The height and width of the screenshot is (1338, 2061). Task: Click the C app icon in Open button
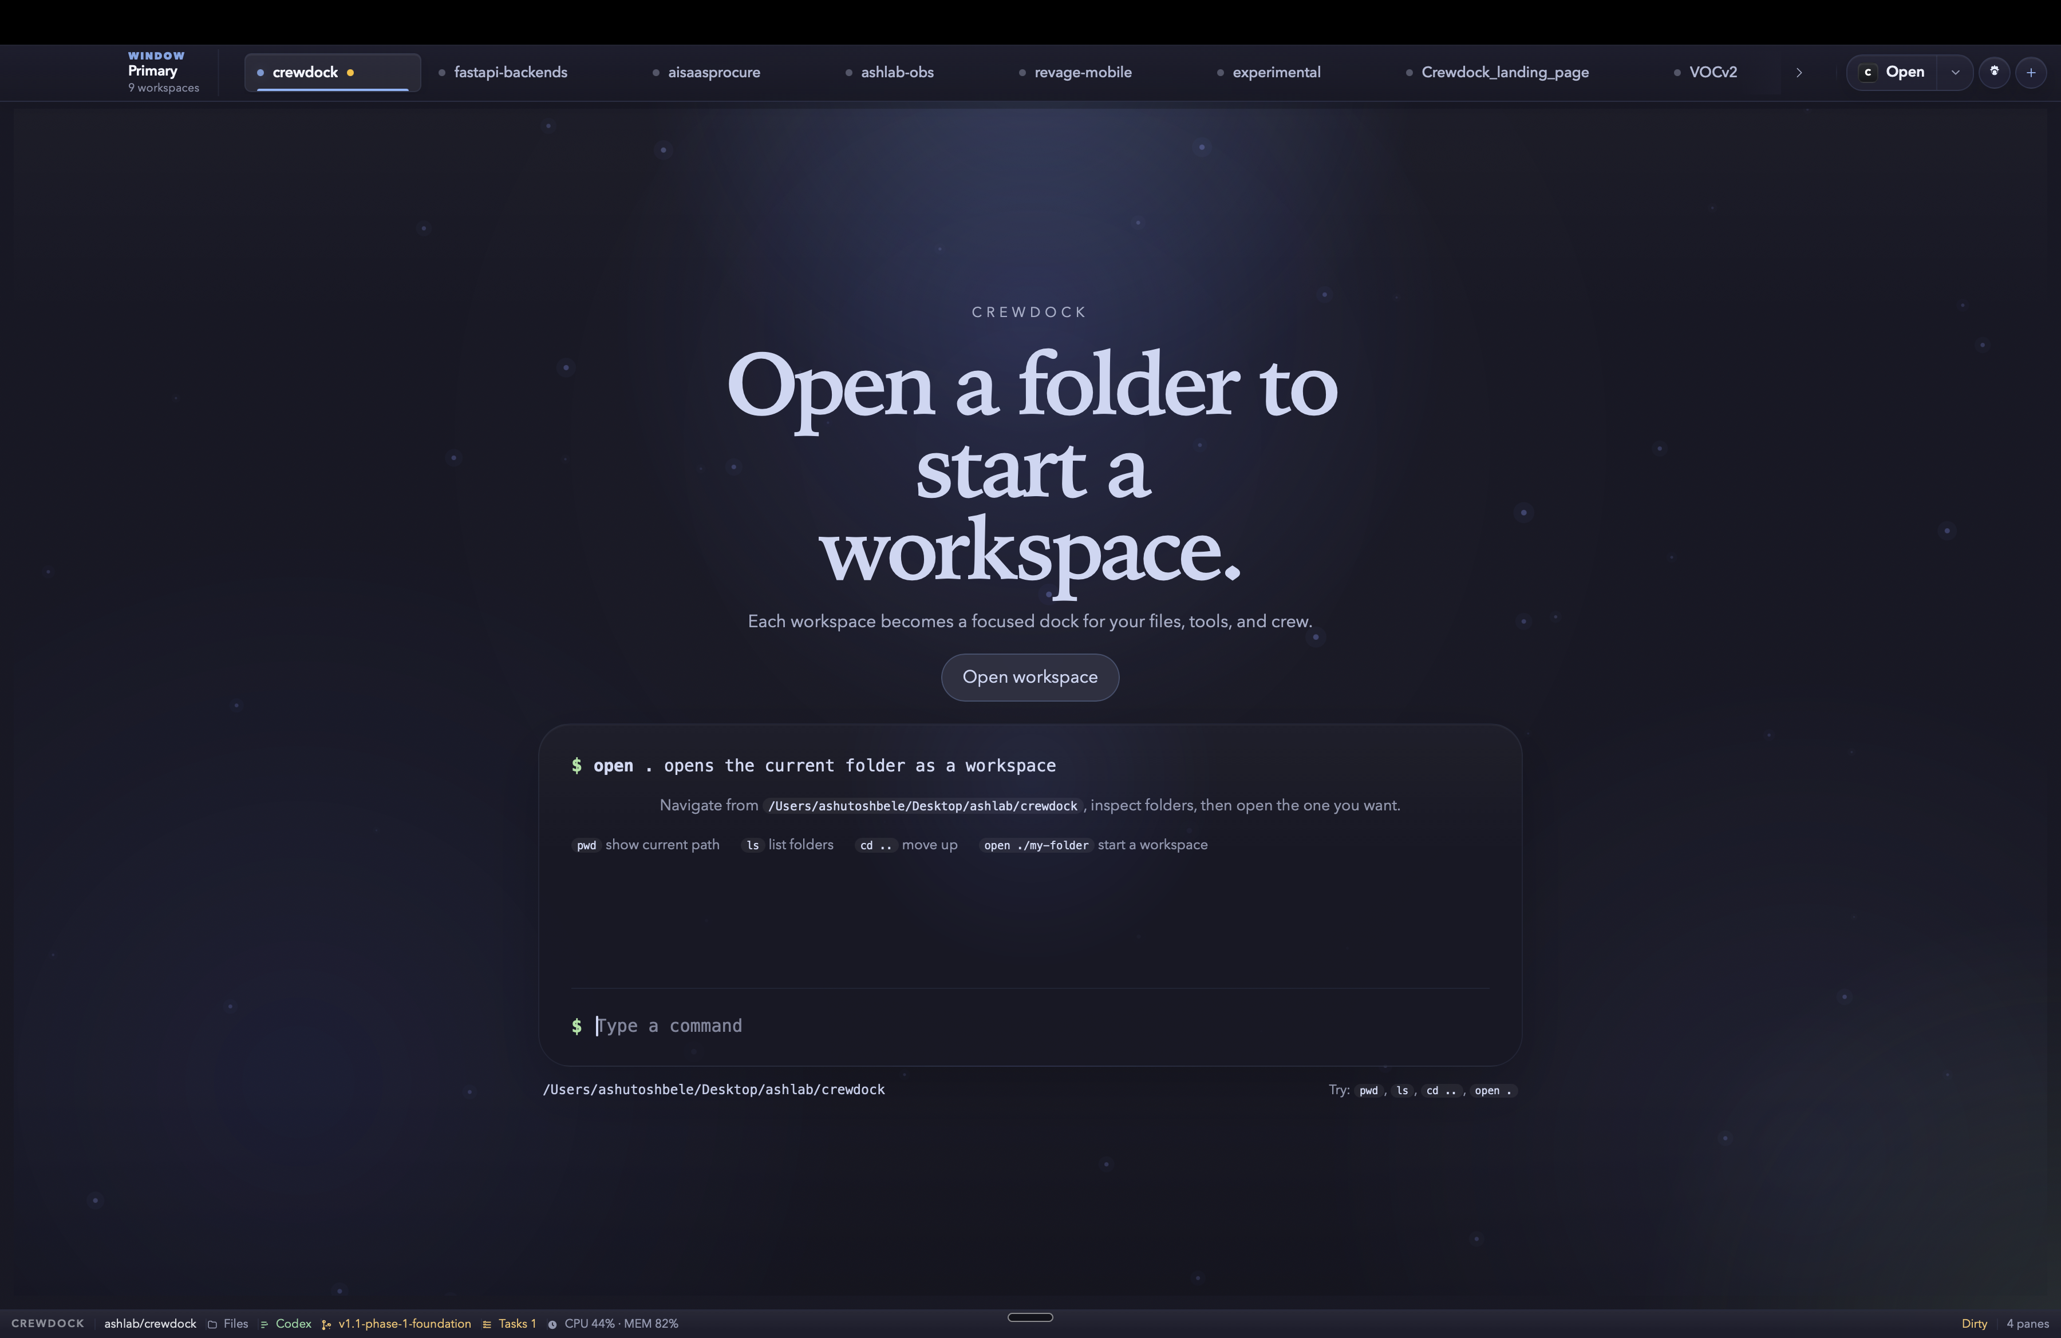pos(1868,73)
